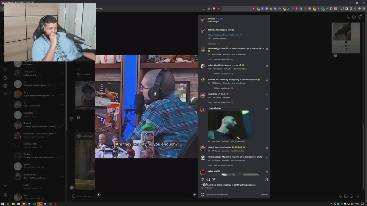This screenshot has width=367, height=206.
Task: Like rhythm_gupta1's comment
Action: click(267, 158)
